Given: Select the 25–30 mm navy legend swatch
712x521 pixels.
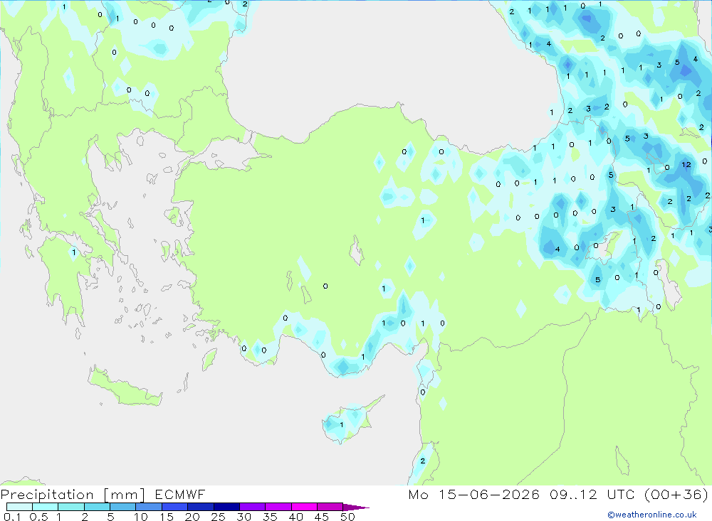Looking at the screenshot, I should click(226, 507).
